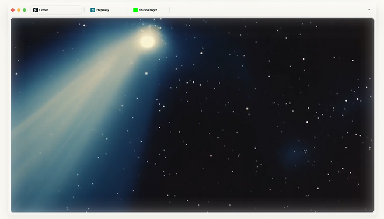Minimize the window using the yellow button

19,10
